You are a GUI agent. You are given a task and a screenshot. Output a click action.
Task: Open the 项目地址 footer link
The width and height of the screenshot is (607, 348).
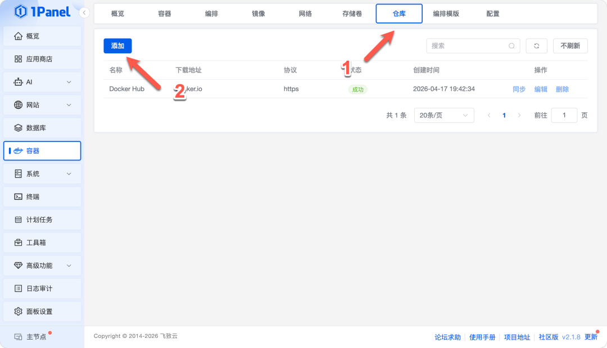coord(517,337)
